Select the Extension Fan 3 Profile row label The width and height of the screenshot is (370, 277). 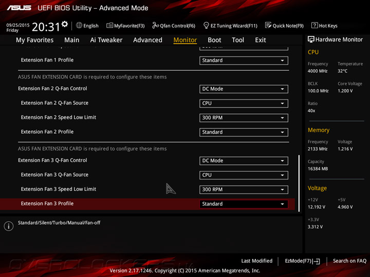[x=47, y=204]
